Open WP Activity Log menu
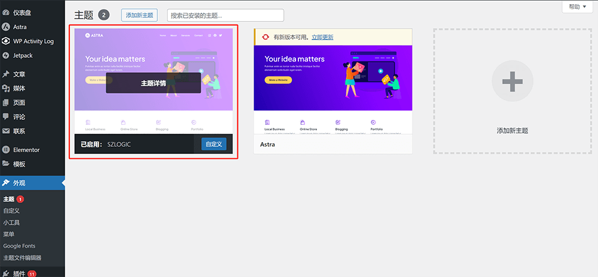The width and height of the screenshot is (598, 277). (x=32, y=41)
